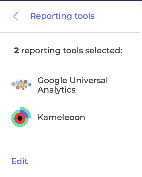This screenshot has height=177, width=142.
Task: Click the word "tools" in the header
Action: [84, 16]
